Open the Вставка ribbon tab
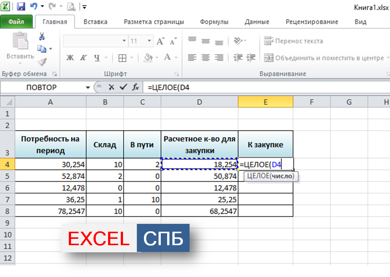The height and width of the screenshot is (277, 390). pos(95,22)
